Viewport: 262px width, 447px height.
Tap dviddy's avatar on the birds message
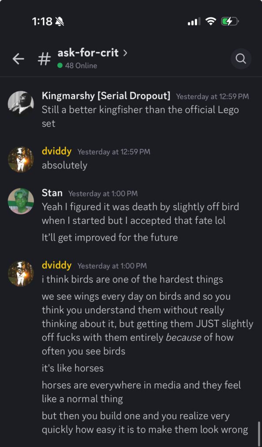(21, 273)
